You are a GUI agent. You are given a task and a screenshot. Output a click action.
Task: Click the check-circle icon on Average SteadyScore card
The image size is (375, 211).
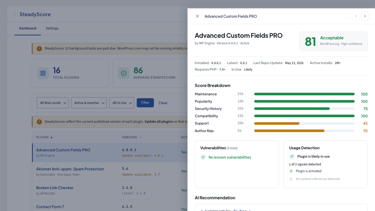tap(124, 73)
